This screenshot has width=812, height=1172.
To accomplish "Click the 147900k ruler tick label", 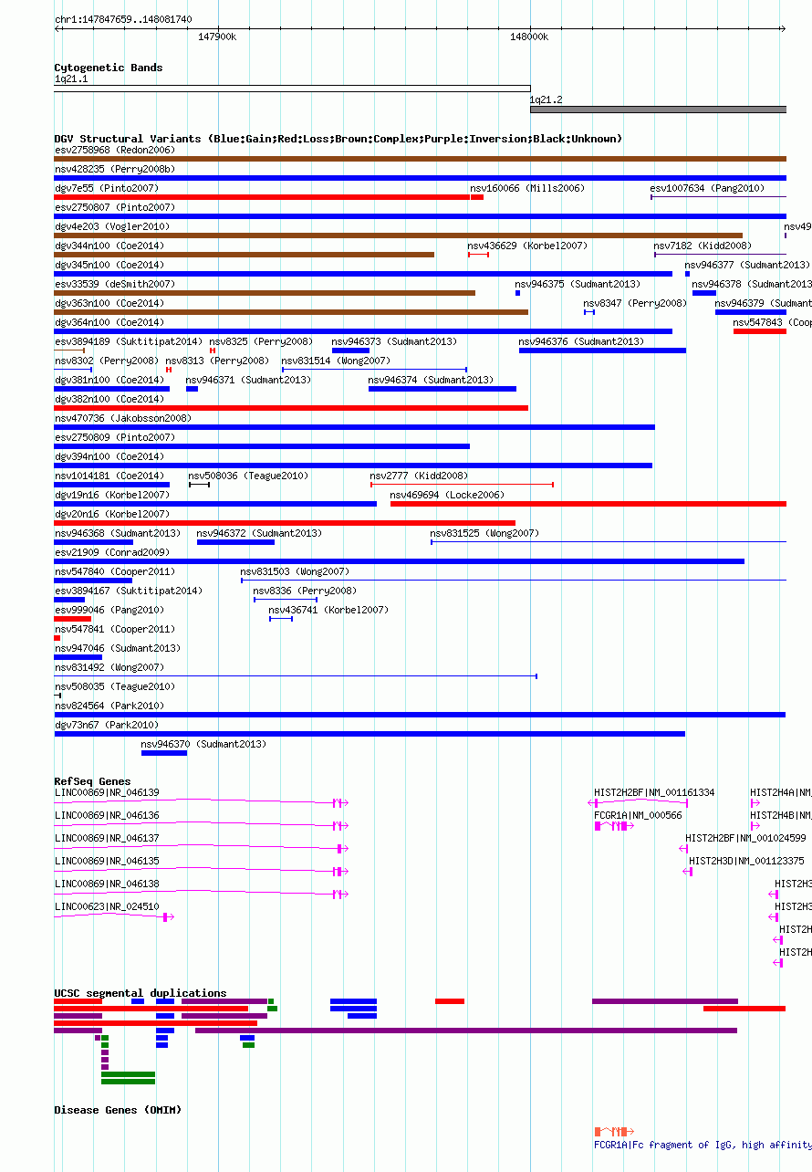I will pos(217,37).
